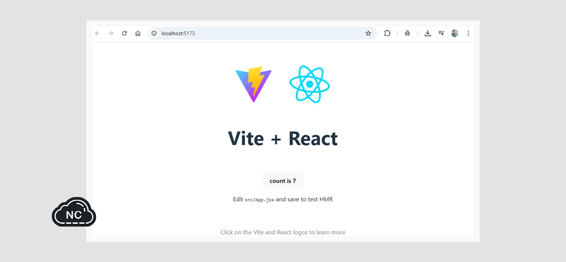This screenshot has width=566, height=262.
Task: Open the Downloads tray
Action: click(x=428, y=34)
